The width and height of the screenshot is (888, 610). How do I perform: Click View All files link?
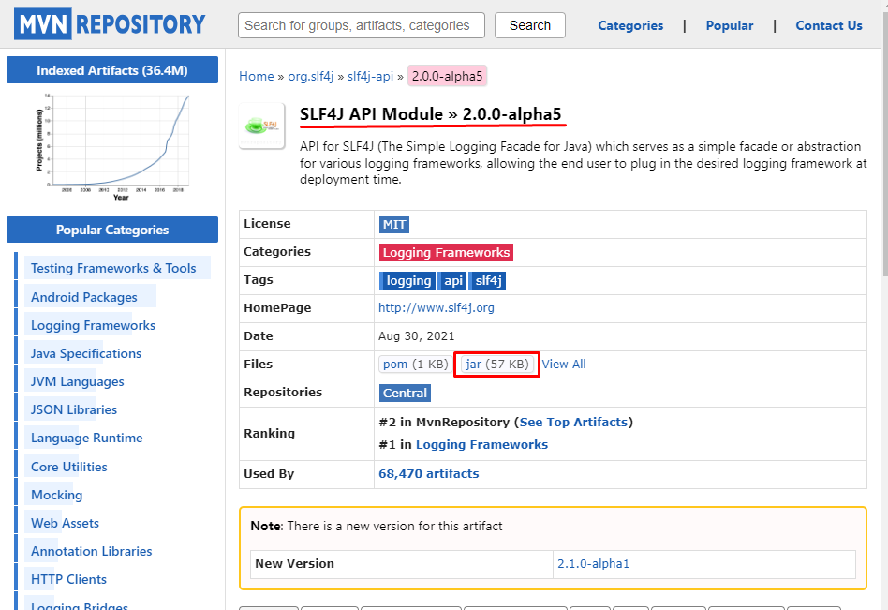564,364
